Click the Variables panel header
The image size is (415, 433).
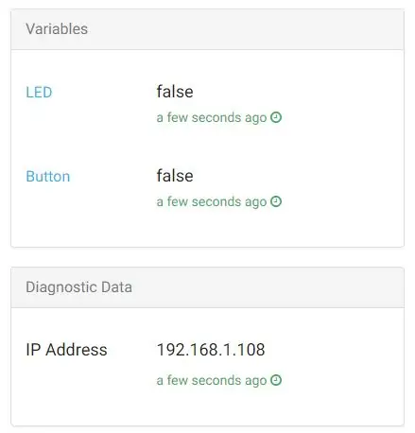[207, 29]
